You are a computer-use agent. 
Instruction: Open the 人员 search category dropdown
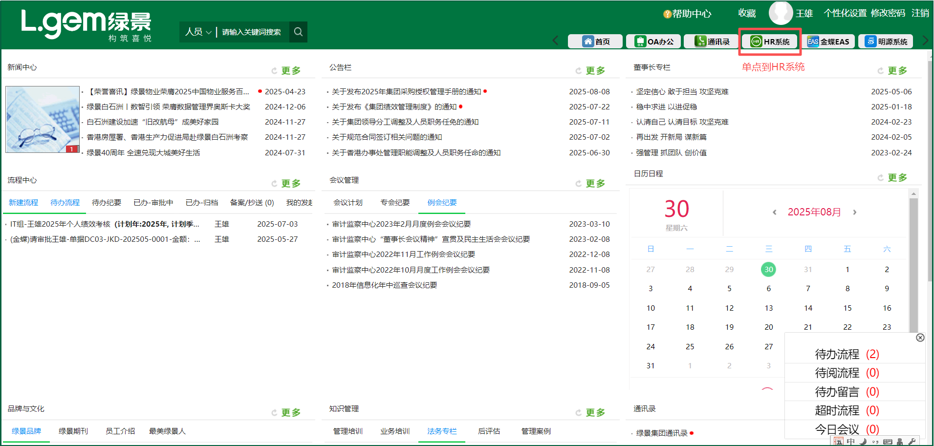198,32
